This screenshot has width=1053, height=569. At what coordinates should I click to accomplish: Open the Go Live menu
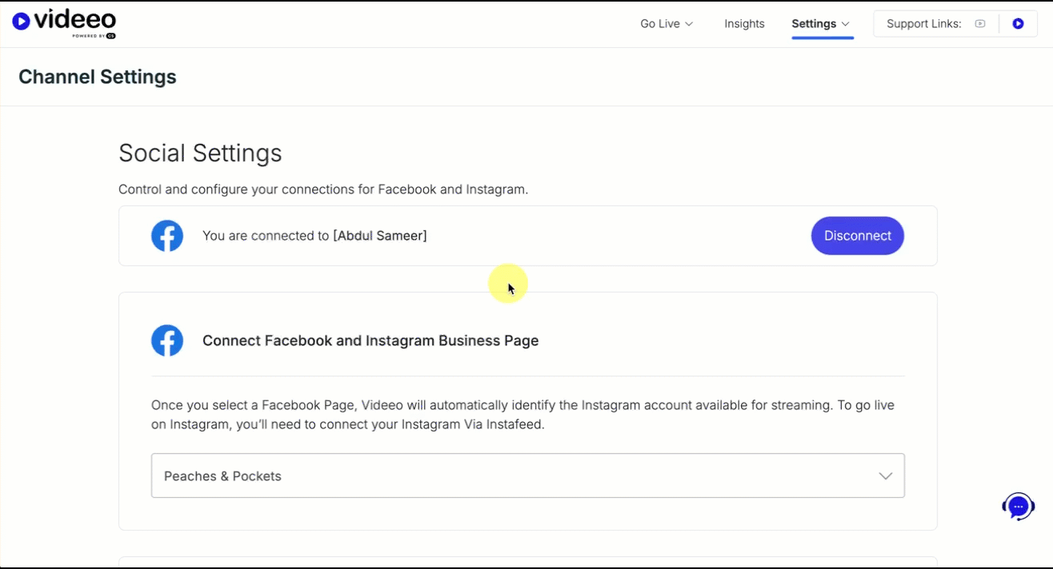click(x=660, y=24)
